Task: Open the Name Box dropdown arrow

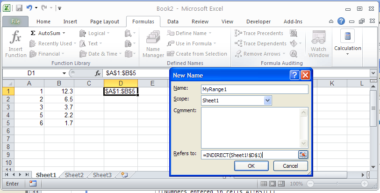Action: [x=64, y=73]
